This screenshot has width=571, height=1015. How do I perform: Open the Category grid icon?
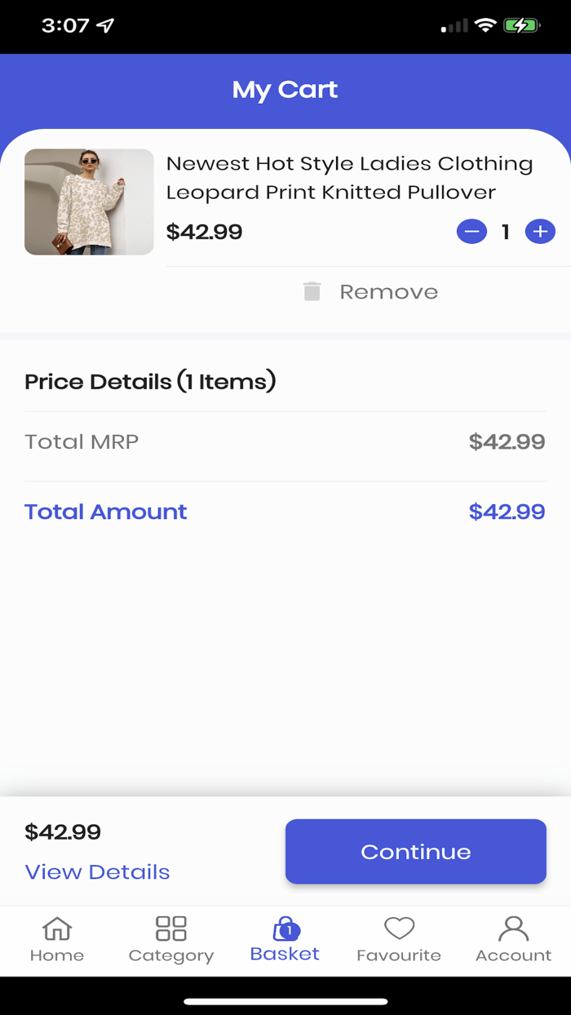(x=171, y=929)
